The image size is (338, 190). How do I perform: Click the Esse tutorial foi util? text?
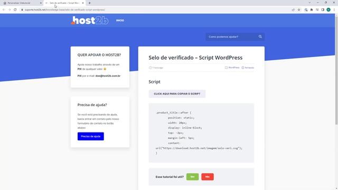(170, 177)
